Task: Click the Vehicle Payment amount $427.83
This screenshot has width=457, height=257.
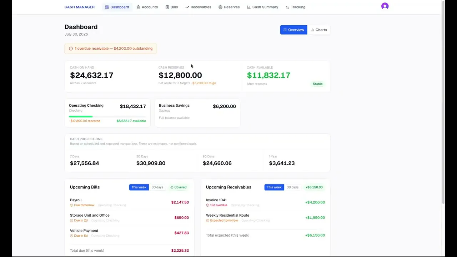Action: [181, 233]
